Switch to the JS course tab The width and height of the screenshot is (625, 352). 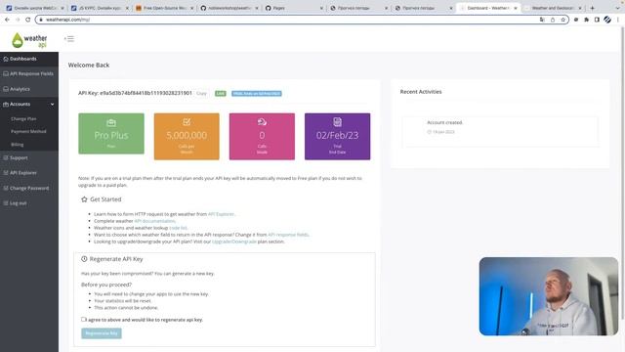pos(99,8)
